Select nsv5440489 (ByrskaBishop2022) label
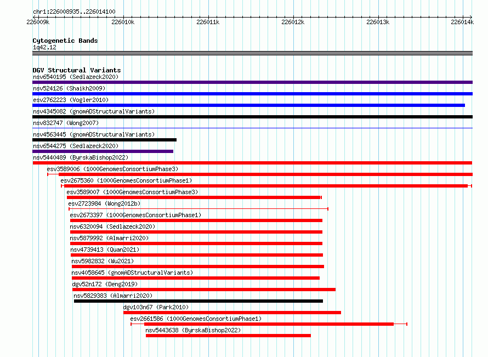488x357 pixels. [81, 157]
